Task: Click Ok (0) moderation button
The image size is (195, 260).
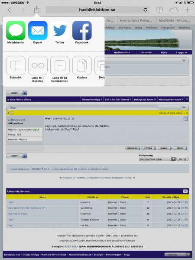Action: (182, 159)
